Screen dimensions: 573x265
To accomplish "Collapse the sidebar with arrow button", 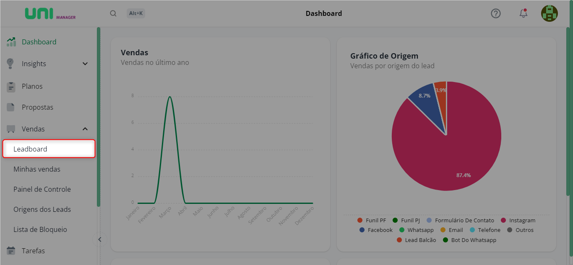I will point(100,239).
